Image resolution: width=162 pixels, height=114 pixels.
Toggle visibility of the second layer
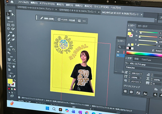tap(118, 55)
